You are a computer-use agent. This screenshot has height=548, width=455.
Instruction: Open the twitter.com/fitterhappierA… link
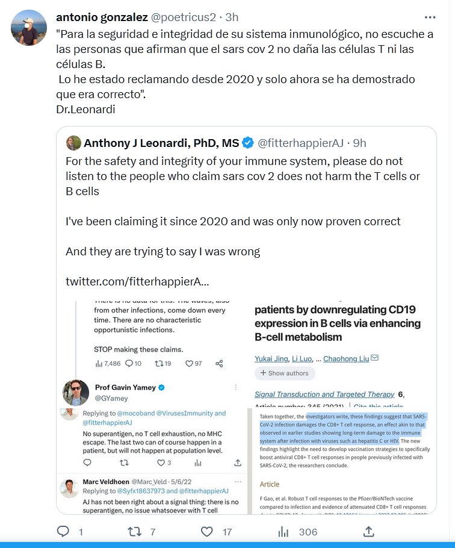[x=137, y=281]
